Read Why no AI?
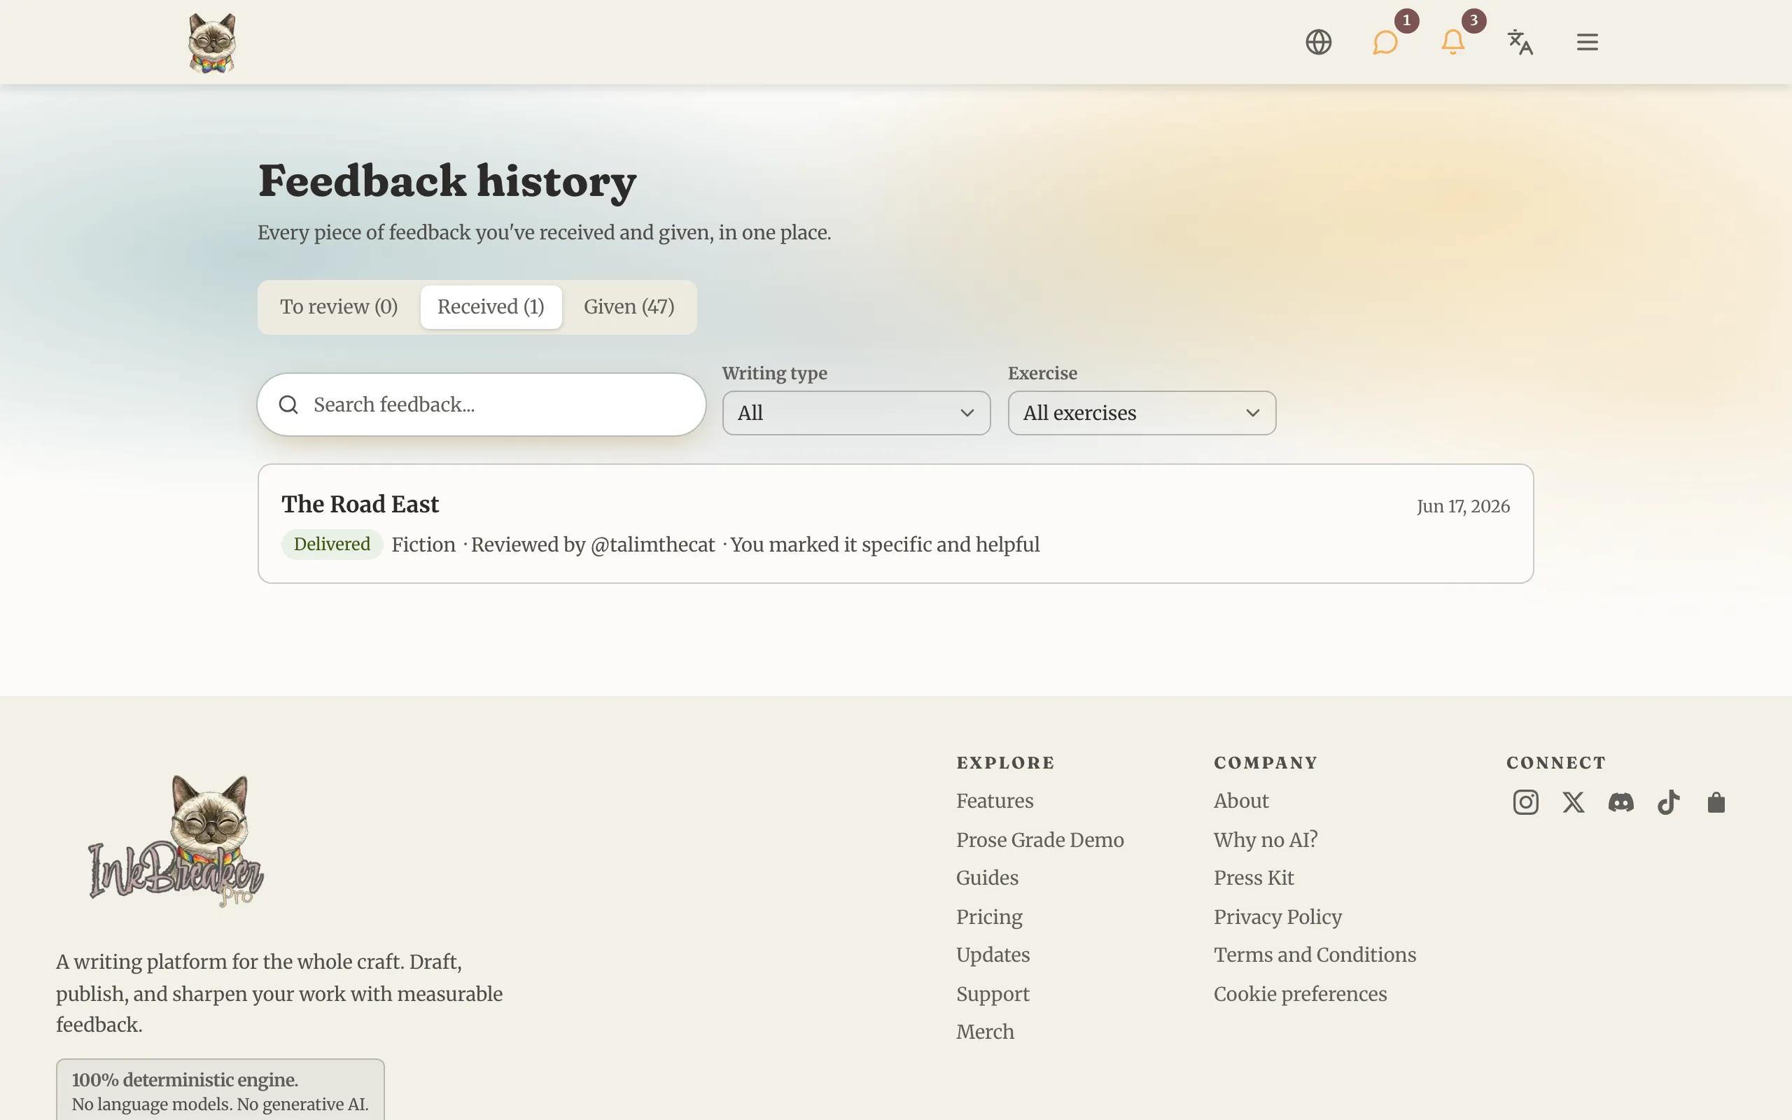This screenshot has width=1792, height=1120. click(x=1266, y=840)
